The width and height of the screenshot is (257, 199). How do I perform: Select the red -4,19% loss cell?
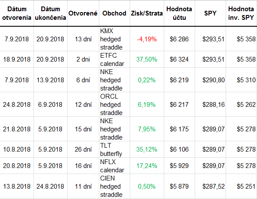147,39
